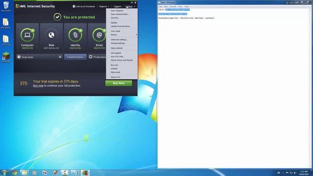Open the Email protection tile
Screen dimensions: 313x176
click(x=97, y=38)
